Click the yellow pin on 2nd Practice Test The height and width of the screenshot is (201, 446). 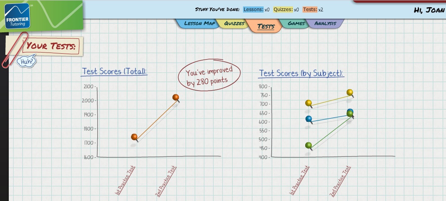click(x=349, y=92)
